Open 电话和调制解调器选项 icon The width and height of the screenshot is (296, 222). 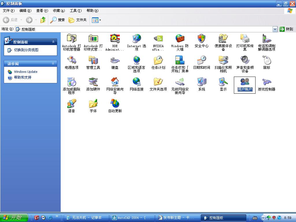tap(267, 38)
